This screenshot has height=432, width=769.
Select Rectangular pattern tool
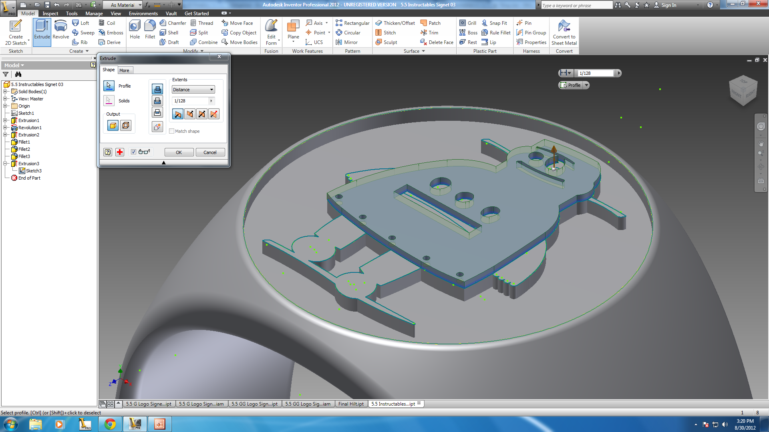tap(352, 23)
